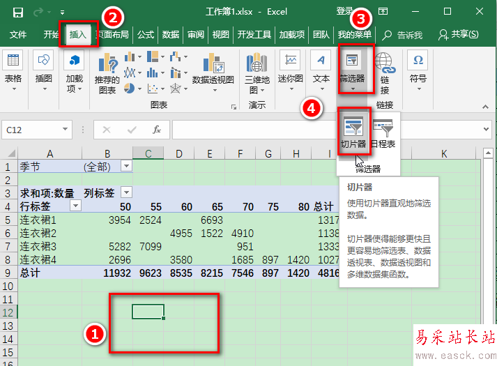Switch to the 开发工具 (Developer) tab

pyautogui.click(x=254, y=35)
